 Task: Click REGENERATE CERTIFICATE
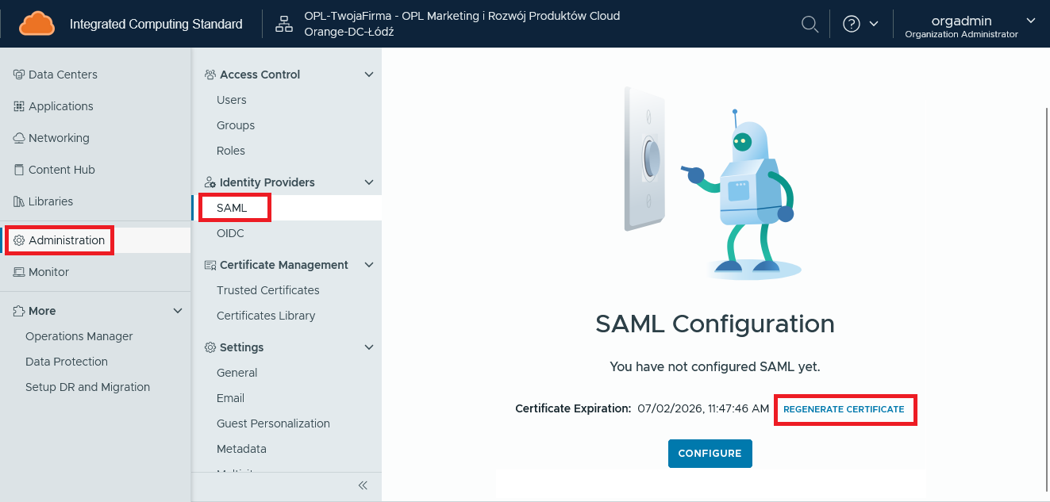844,409
